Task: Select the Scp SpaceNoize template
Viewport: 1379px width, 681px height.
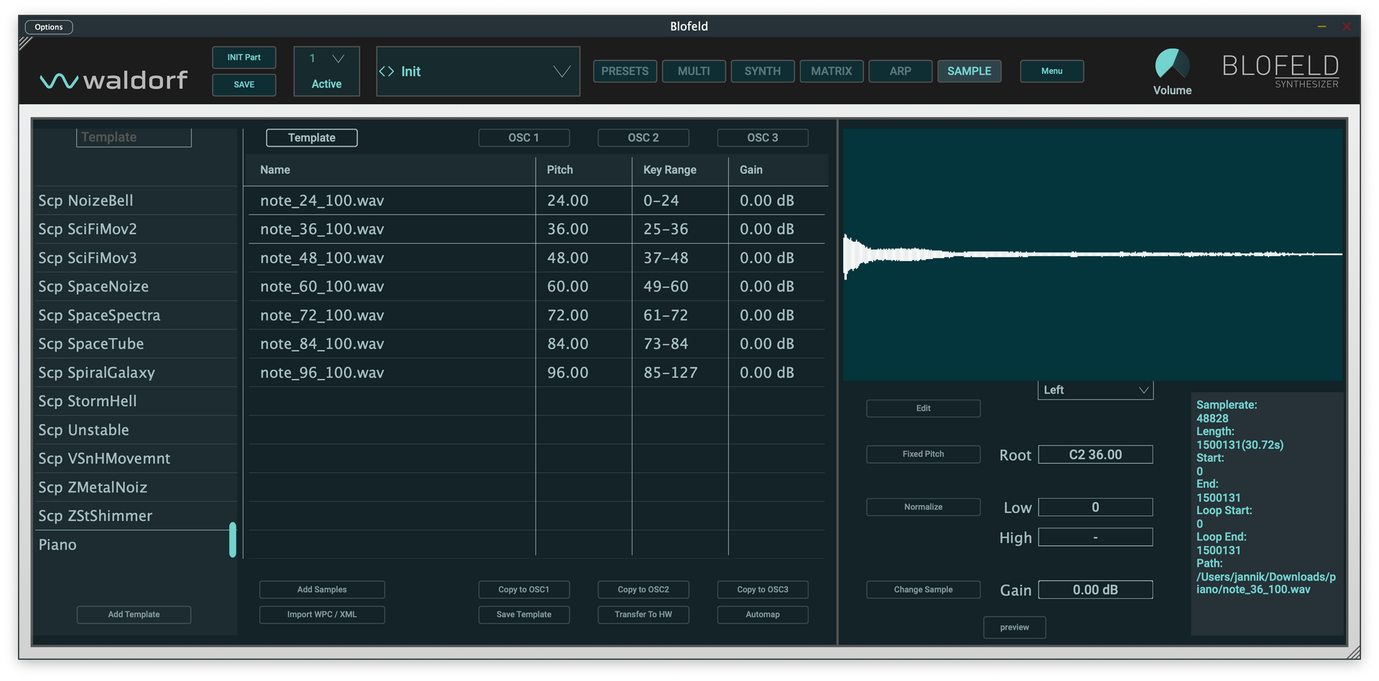Action: 135,287
